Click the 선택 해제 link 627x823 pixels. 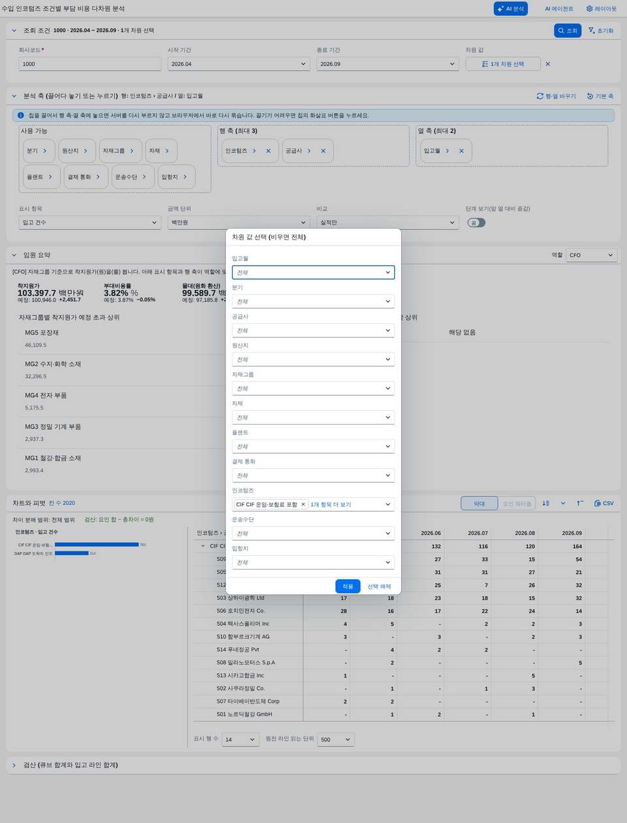pyautogui.click(x=379, y=587)
